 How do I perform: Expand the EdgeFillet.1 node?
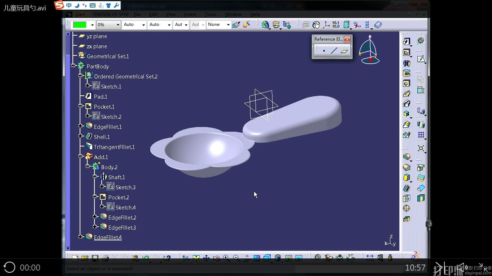80,126
